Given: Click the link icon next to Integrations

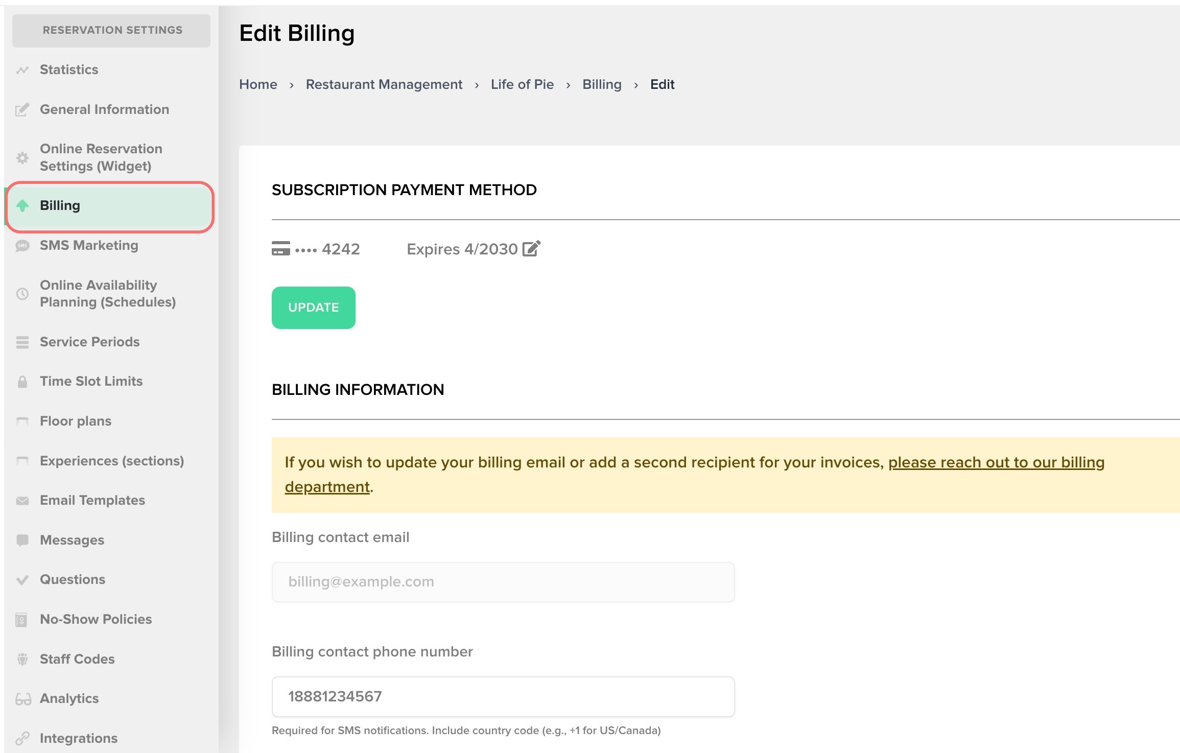Looking at the screenshot, I should tap(22, 739).
